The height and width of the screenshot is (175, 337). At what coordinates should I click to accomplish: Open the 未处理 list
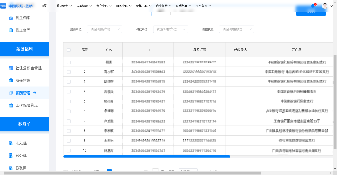(21, 143)
